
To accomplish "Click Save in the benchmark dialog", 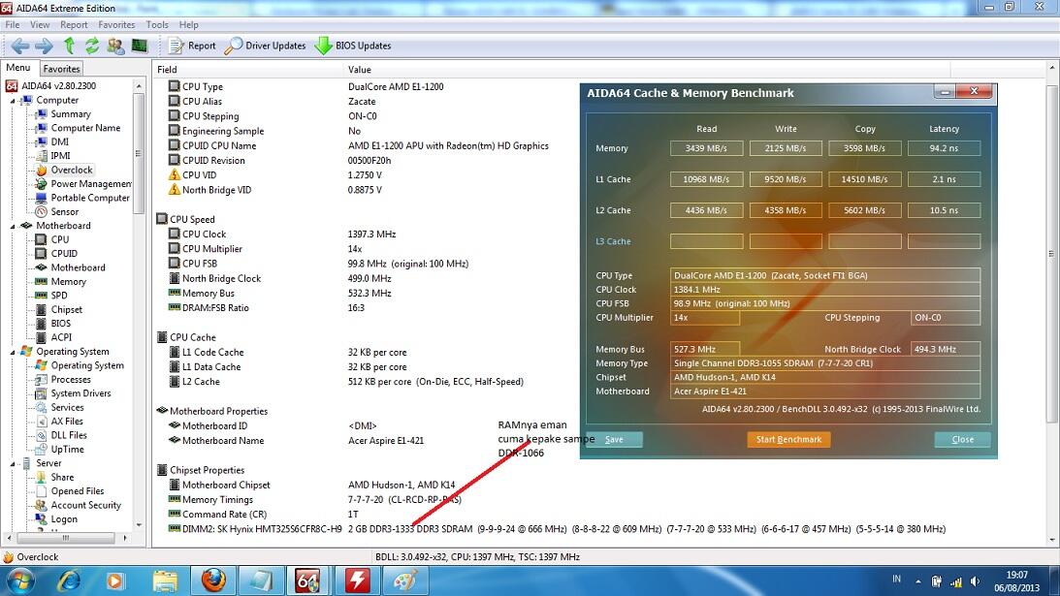I will [x=615, y=439].
